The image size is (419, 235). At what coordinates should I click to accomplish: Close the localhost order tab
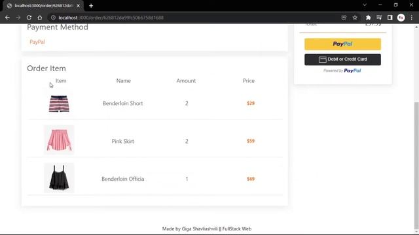coord(79,6)
